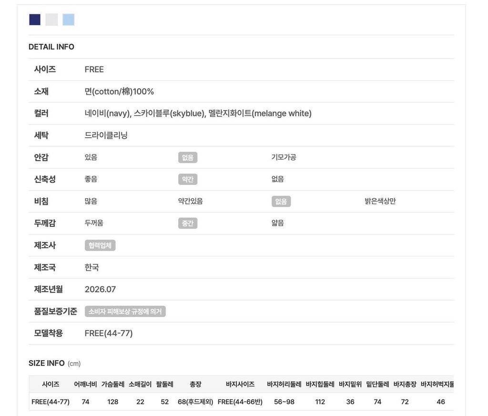Click the highlighted 없음 badge in 비침 row
This screenshot has width=488, height=416.
click(281, 201)
